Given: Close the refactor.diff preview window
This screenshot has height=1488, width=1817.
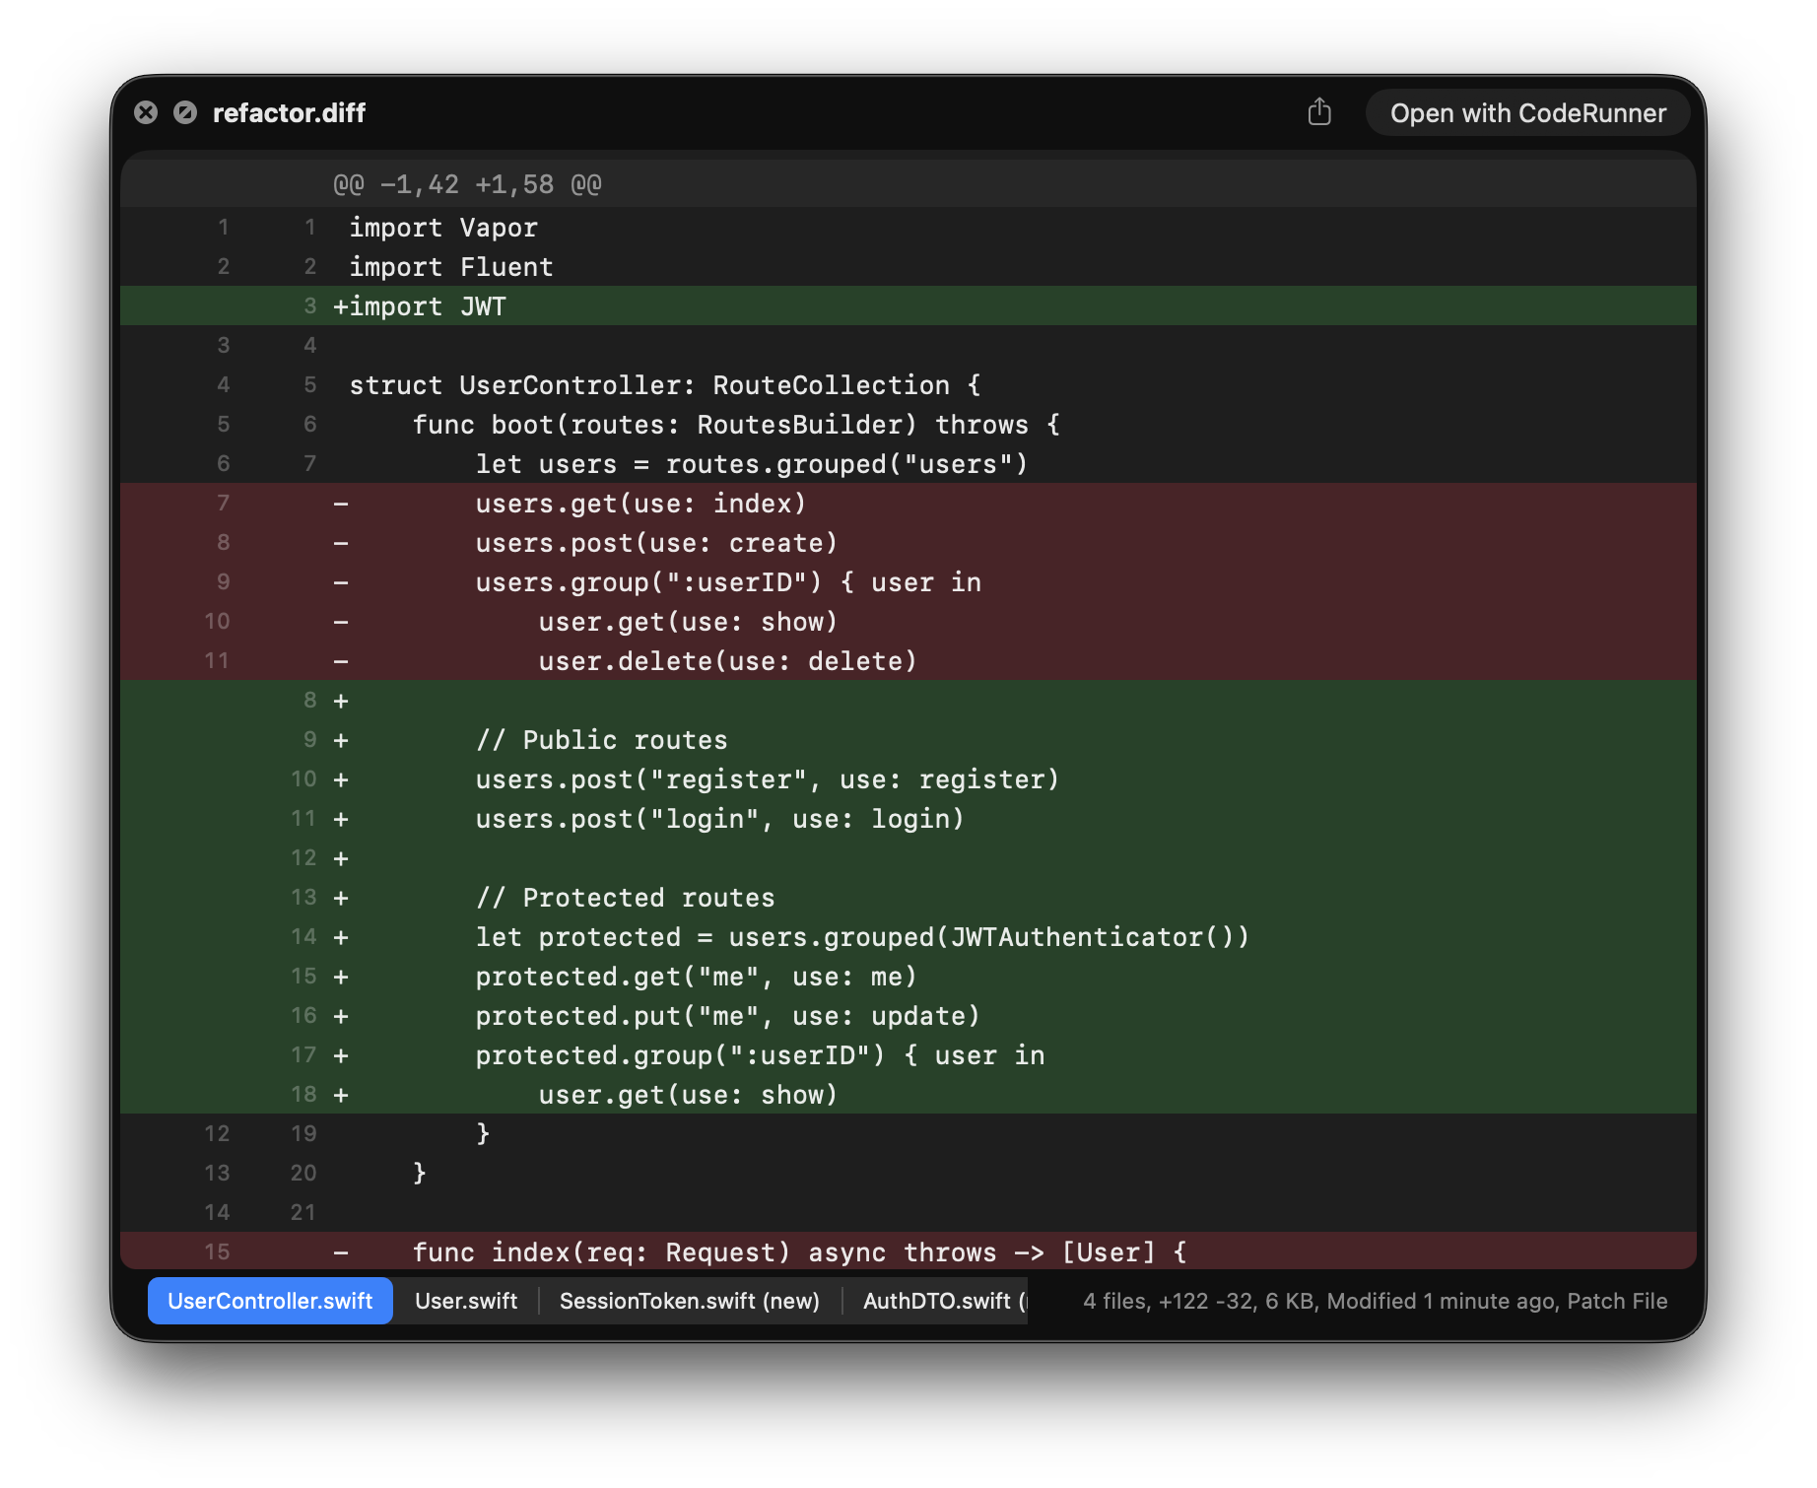Looking at the screenshot, I should (x=146, y=112).
